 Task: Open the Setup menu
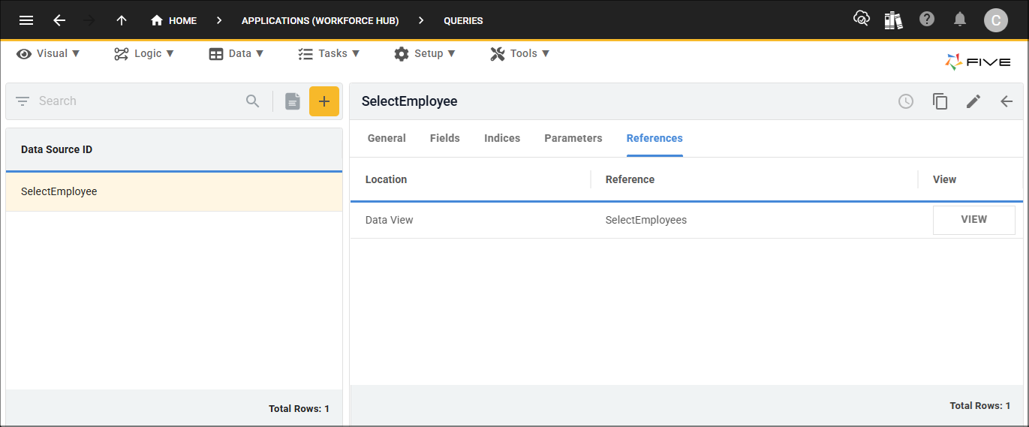(425, 53)
